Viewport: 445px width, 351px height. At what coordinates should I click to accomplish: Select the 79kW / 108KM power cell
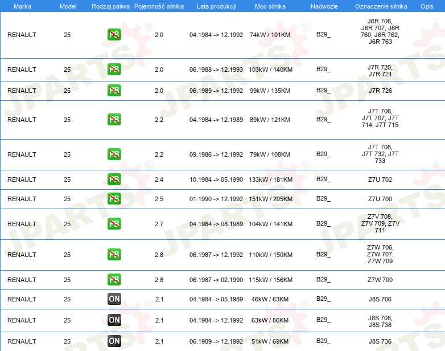270,154
